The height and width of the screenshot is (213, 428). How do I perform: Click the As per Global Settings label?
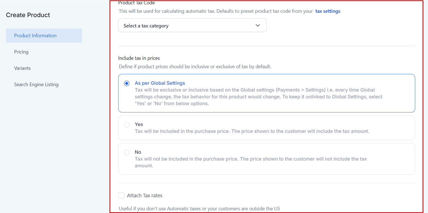tap(160, 83)
